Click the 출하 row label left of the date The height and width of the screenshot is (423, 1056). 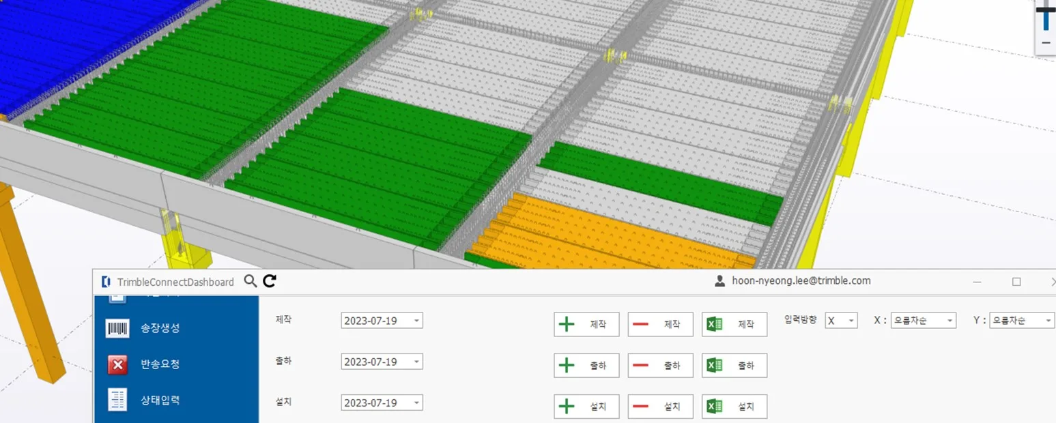[284, 361]
